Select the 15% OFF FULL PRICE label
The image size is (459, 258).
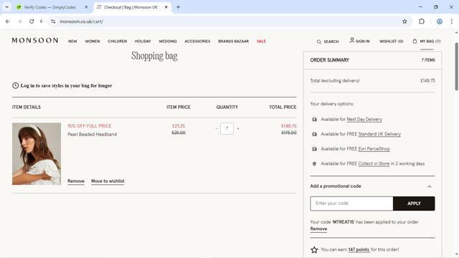click(x=89, y=126)
